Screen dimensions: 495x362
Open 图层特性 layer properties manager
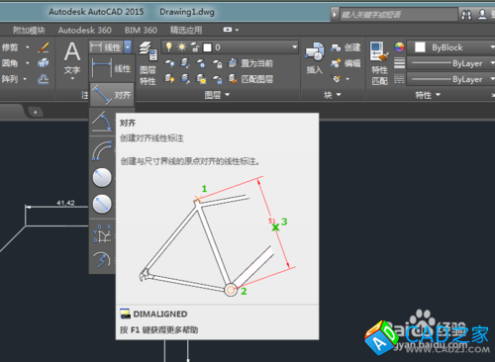coord(148,63)
